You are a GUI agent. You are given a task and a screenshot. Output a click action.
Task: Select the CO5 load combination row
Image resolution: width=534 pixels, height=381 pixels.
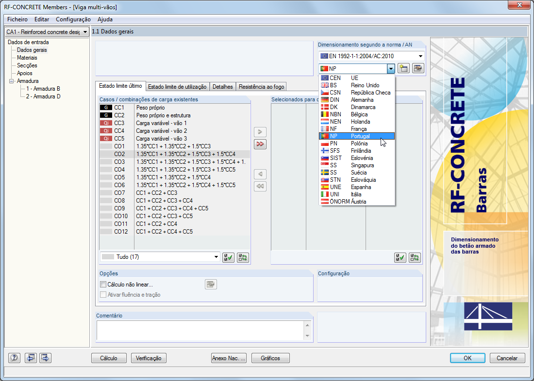[x=175, y=177]
